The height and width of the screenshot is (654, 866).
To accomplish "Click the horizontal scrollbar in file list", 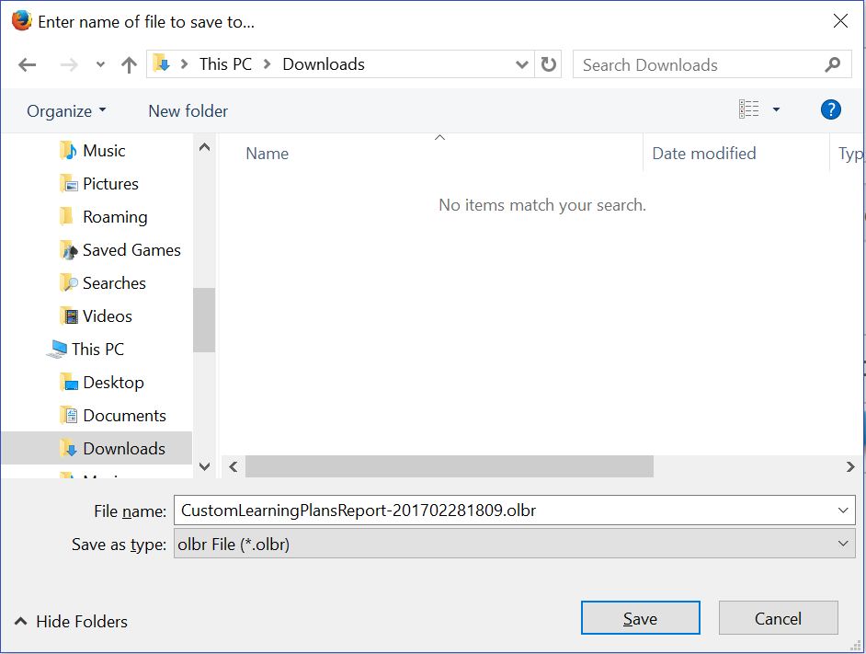I will click(449, 467).
